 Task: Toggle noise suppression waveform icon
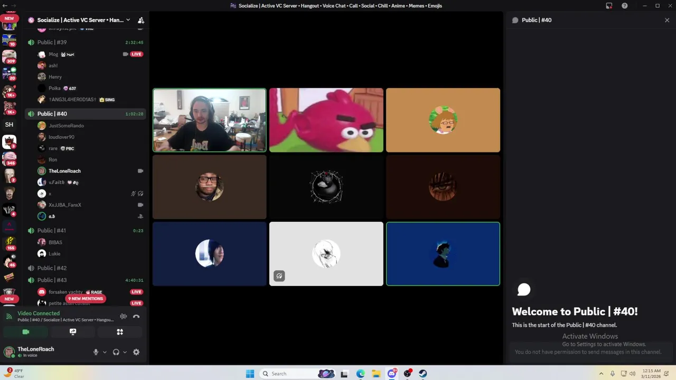coord(124,317)
